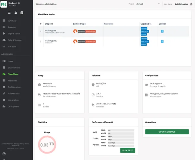
Task: Click control icon for local:mypure node
Action: click(x=162, y=31)
